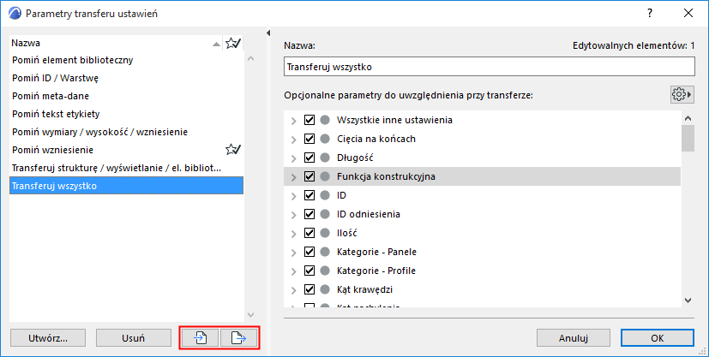This screenshot has height=357, width=709.
Task: Expand the ID odniesienia parameter row
Action: tap(294, 214)
